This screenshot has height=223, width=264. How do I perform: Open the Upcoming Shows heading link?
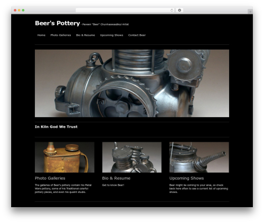[x=186, y=178]
